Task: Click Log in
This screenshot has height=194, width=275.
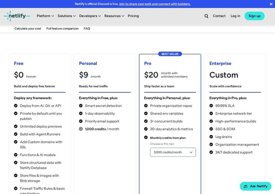Action: pyautogui.click(x=235, y=16)
